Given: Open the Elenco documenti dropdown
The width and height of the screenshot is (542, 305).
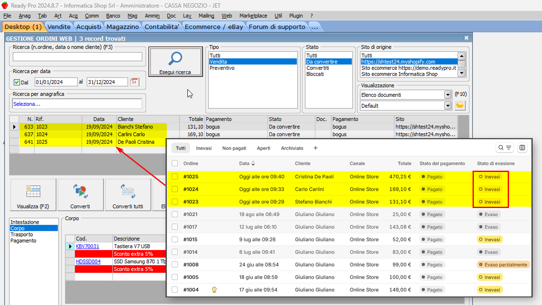Looking at the screenshot, I should pyautogui.click(x=448, y=95).
